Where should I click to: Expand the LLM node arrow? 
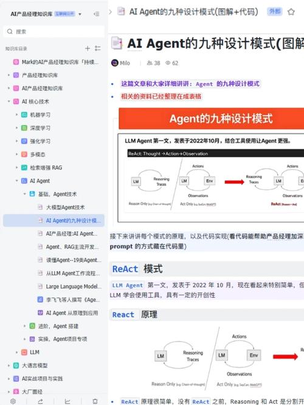(16, 352)
